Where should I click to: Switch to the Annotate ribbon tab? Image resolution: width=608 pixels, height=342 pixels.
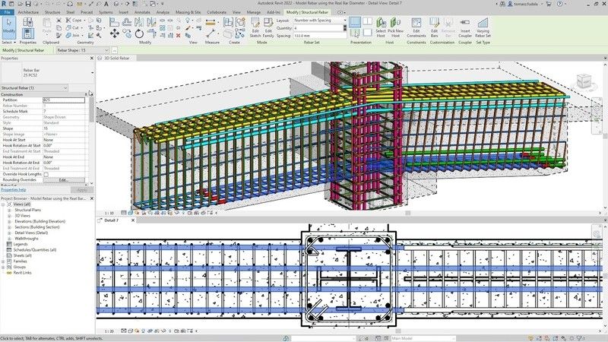pyautogui.click(x=142, y=12)
